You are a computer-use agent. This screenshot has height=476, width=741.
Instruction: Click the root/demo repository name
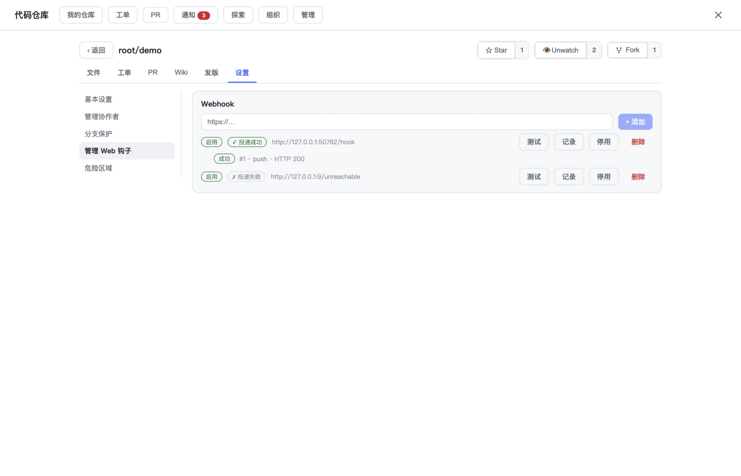click(x=140, y=50)
